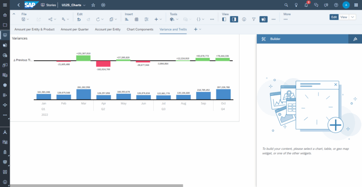Open the help question mark icon

[336, 5]
